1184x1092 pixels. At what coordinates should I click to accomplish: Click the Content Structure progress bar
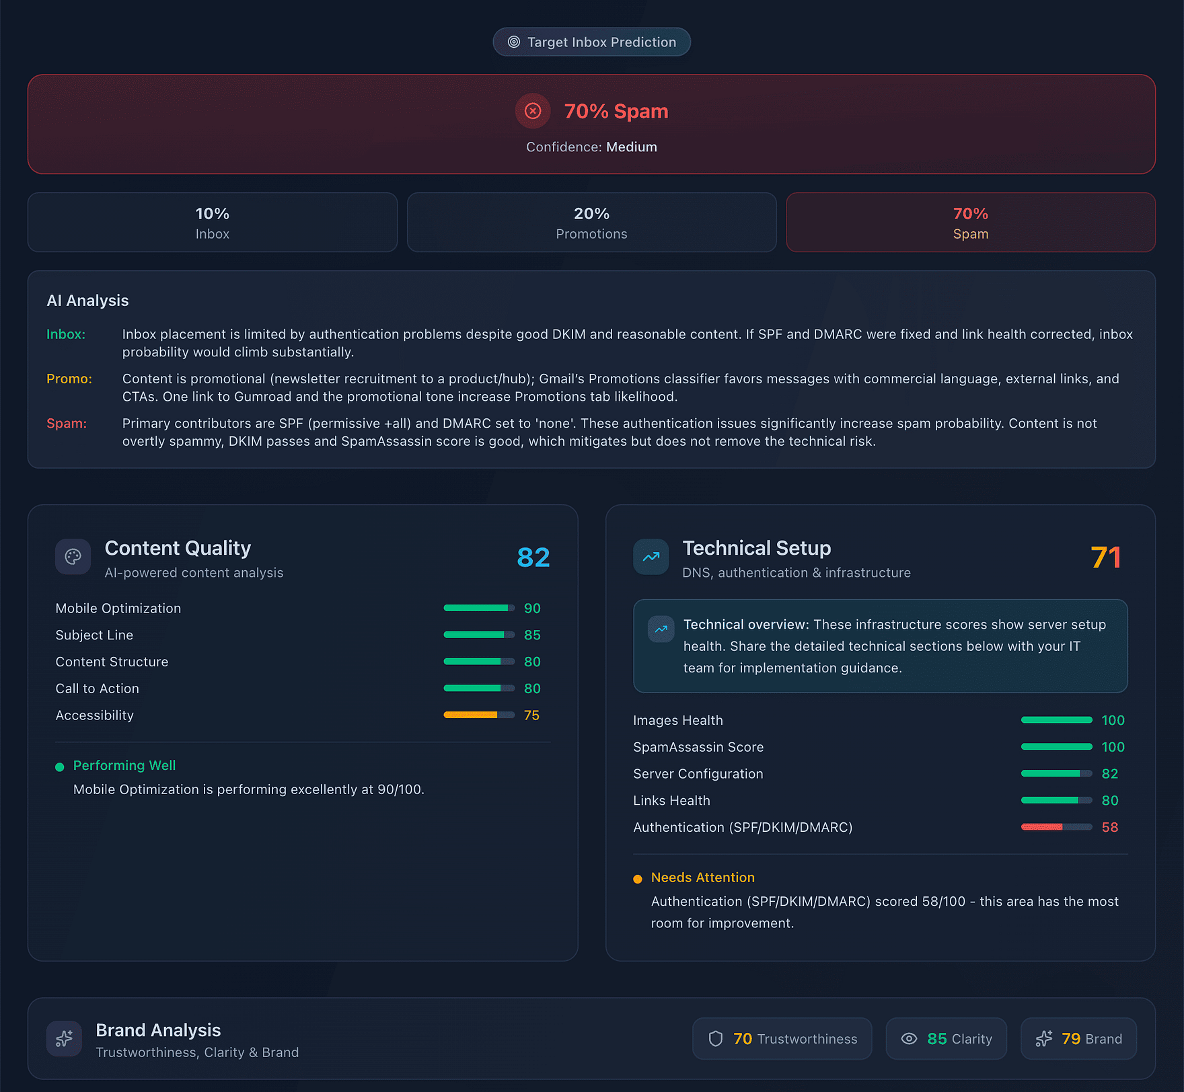(x=479, y=662)
